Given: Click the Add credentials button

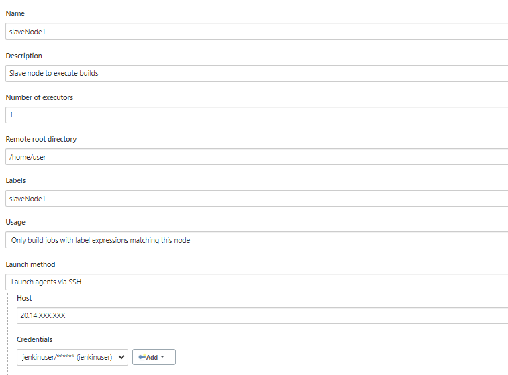Looking at the screenshot, I should coord(154,357).
